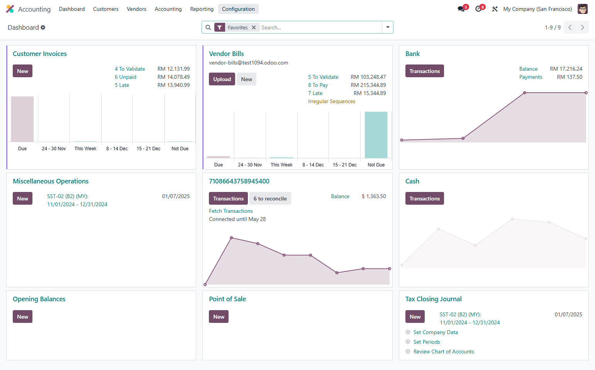Go to the next page arrow
This screenshot has width=595, height=370.
(x=582, y=27)
